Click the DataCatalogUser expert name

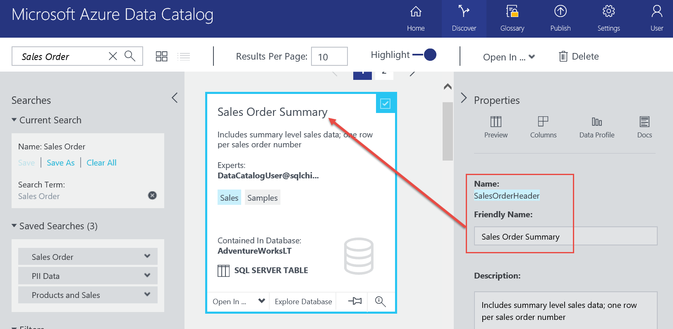pos(268,175)
